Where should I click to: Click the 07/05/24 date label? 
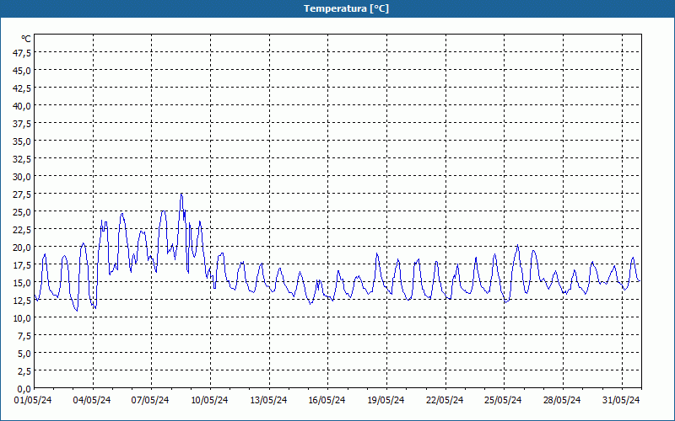point(150,400)
